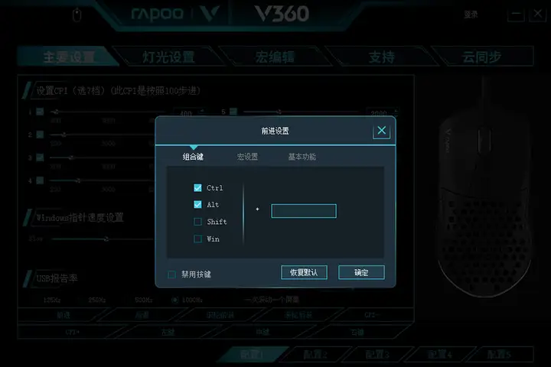This screenshot has height=367, width=551.
Task: Open the 基本功能 tab
Action: (302, 157)
